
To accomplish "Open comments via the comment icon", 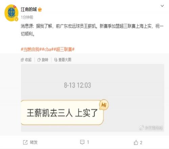I will click(x=82, y=142).
